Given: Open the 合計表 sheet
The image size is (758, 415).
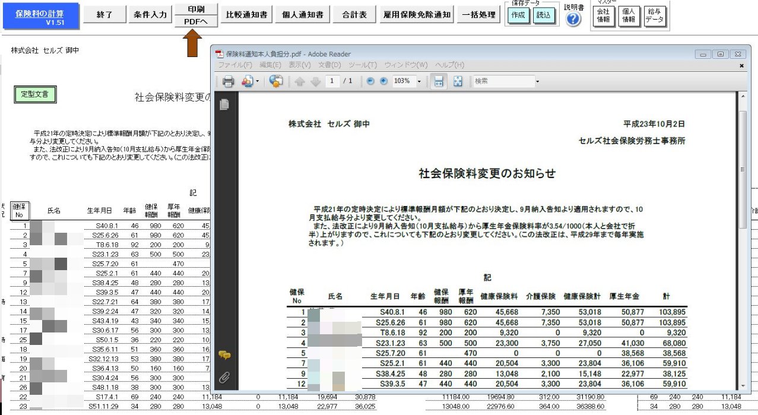Looking at the screenshot, I should 354,15.
